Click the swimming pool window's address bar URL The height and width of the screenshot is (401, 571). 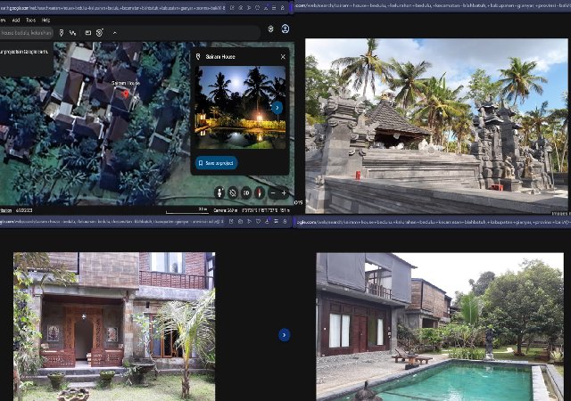pyautogui.click(x=434, y=222)
